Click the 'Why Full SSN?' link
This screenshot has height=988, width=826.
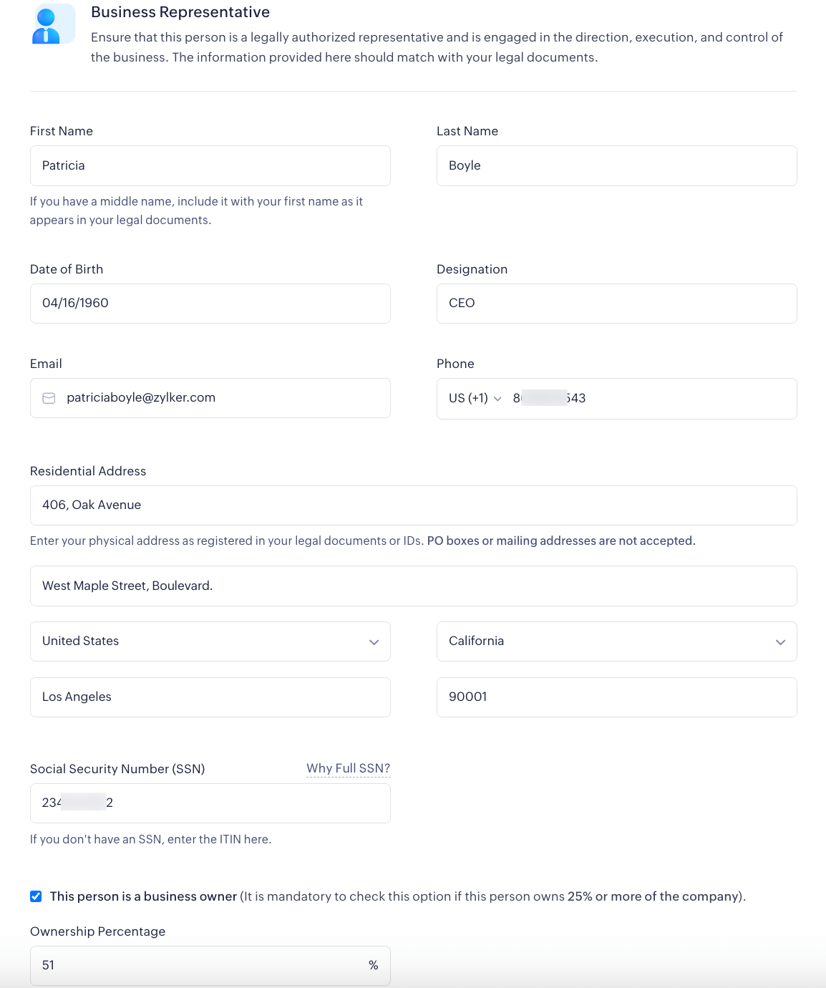tap(348, 768)
